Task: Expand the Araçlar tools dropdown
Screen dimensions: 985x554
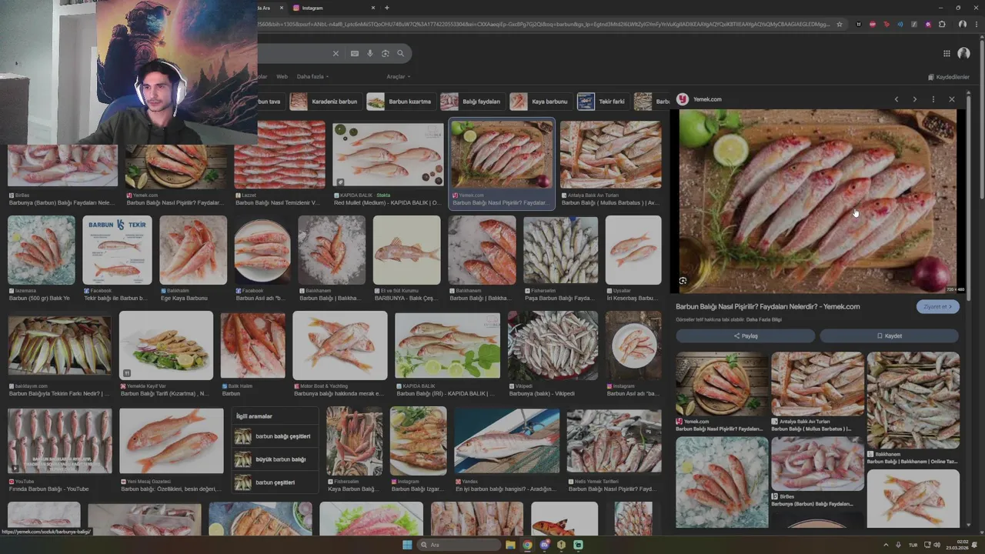Action: click(x=398, y=76)
